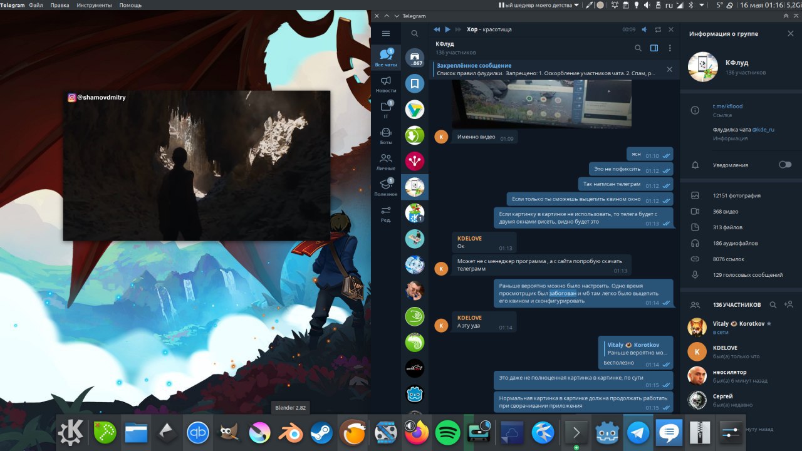
Task: Skip to previous track in Telegram player
Action: coord(437,29)
